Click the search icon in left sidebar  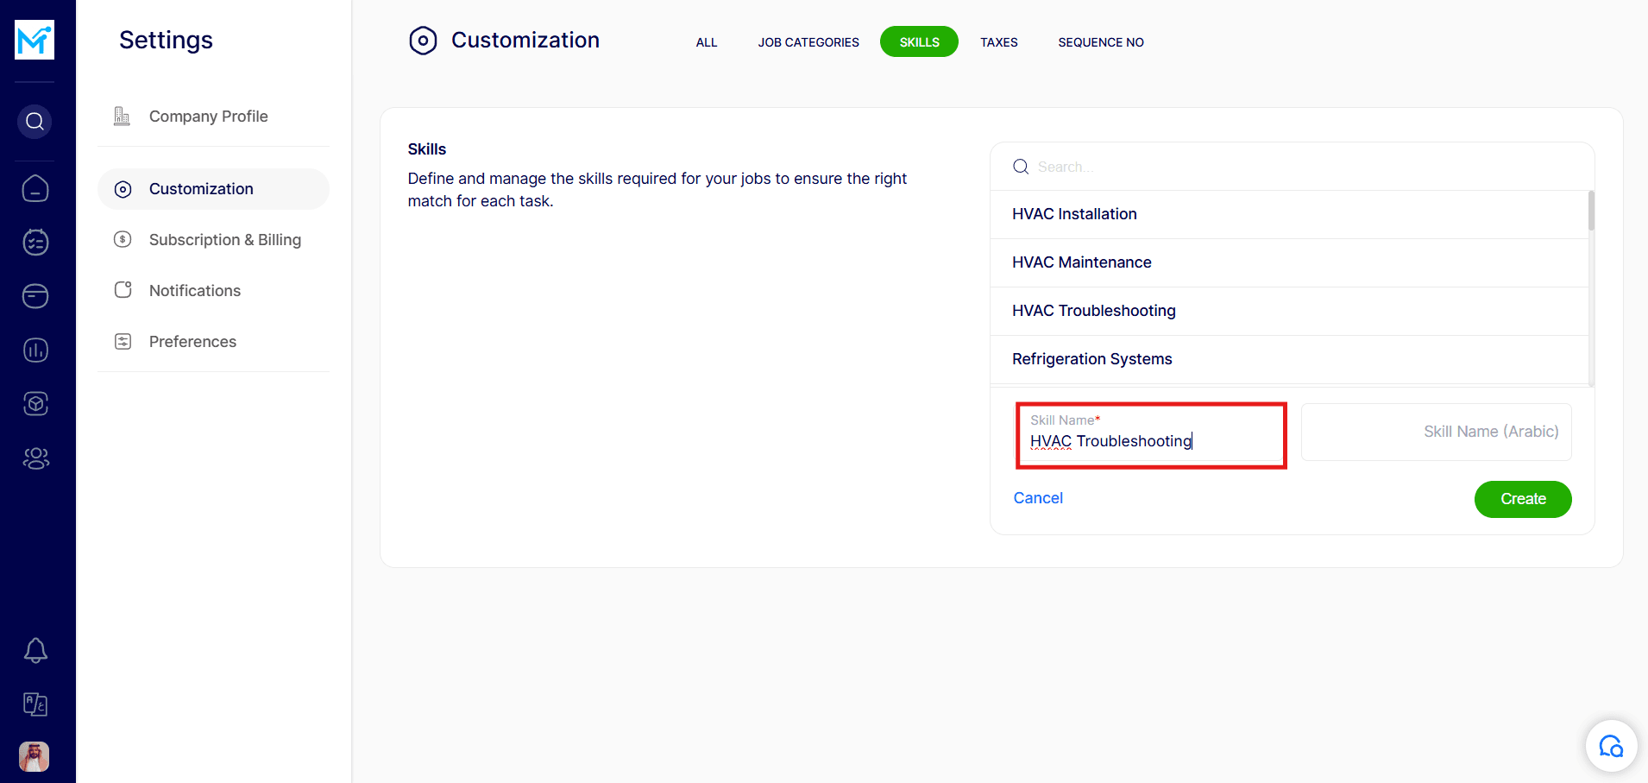35,122
